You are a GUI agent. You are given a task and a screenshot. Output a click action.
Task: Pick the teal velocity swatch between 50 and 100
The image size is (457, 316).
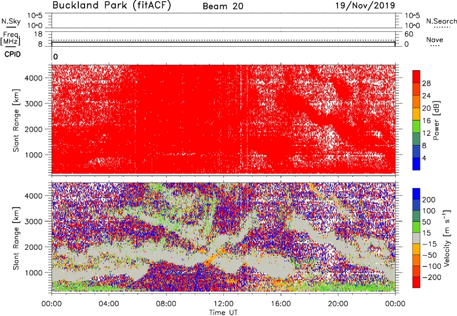416,216
